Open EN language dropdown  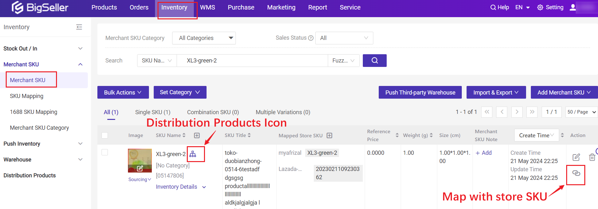point(523,7)
